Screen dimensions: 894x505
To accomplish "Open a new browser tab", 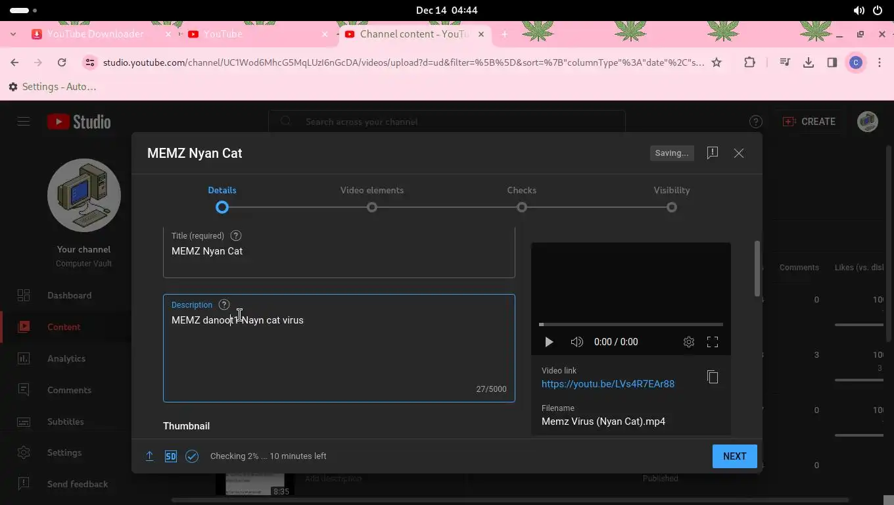I will [505, 34].
